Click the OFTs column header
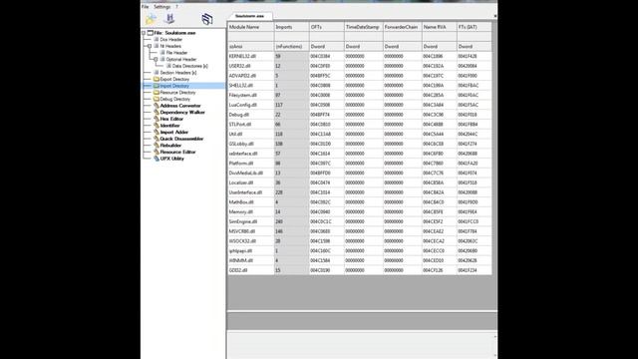Screen dimensions: 638x359 coord(327,27)
